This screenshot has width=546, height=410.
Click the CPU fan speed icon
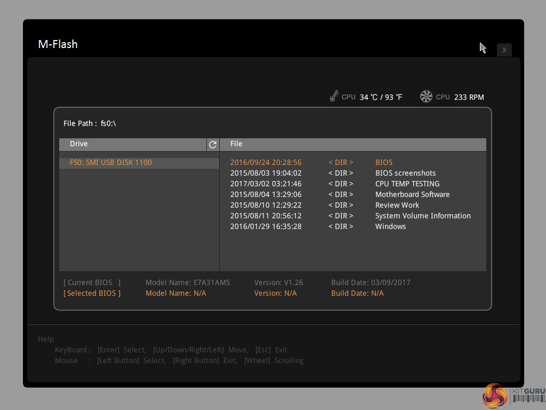(x=426, y=97)
